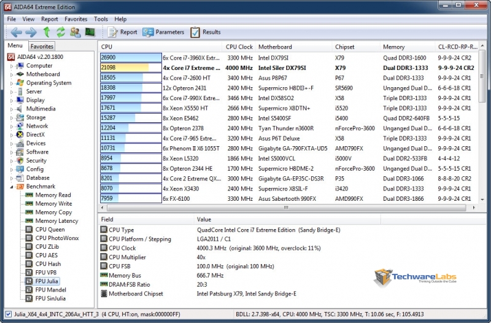The height and width of the screenshot is (323, 491).
Task: Expand the Motherboard tree node
Action: coord(12,75)
